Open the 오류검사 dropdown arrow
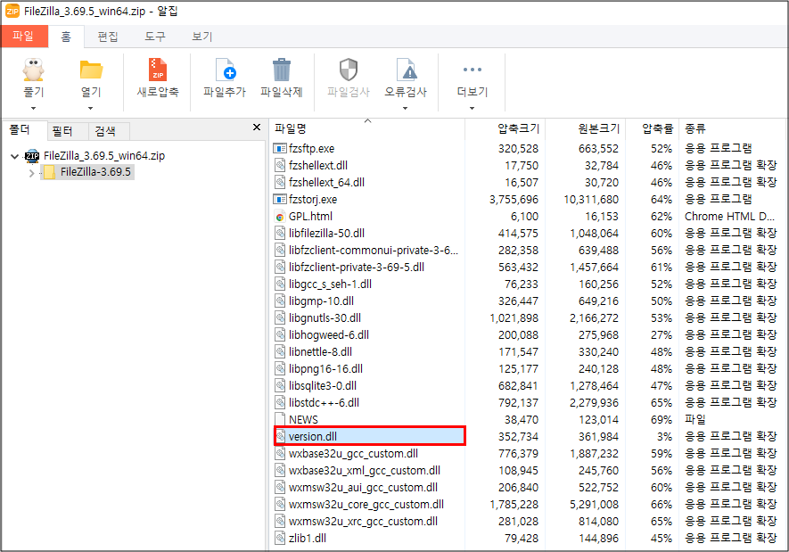Image resolution: width=789 pixels, height=552 pixels. [x=405, y=108]
